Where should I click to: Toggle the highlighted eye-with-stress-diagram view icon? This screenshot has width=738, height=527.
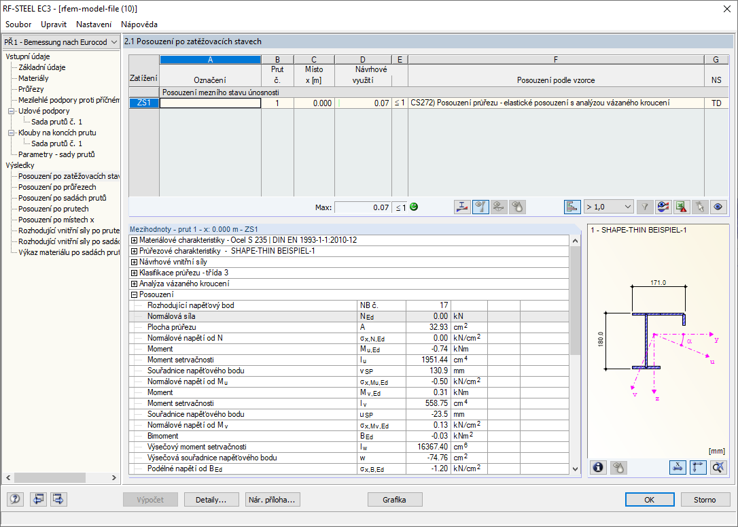point(480,207)
